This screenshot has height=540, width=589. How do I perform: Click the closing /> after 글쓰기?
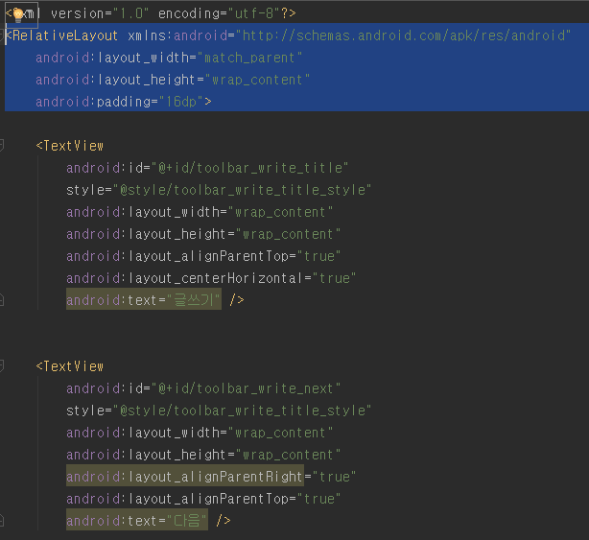(x=237, y=300)
